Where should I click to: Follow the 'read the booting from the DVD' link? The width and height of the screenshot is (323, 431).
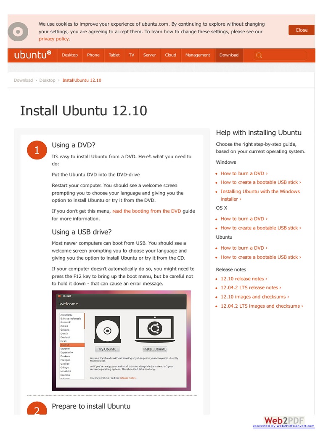(147, 211)
